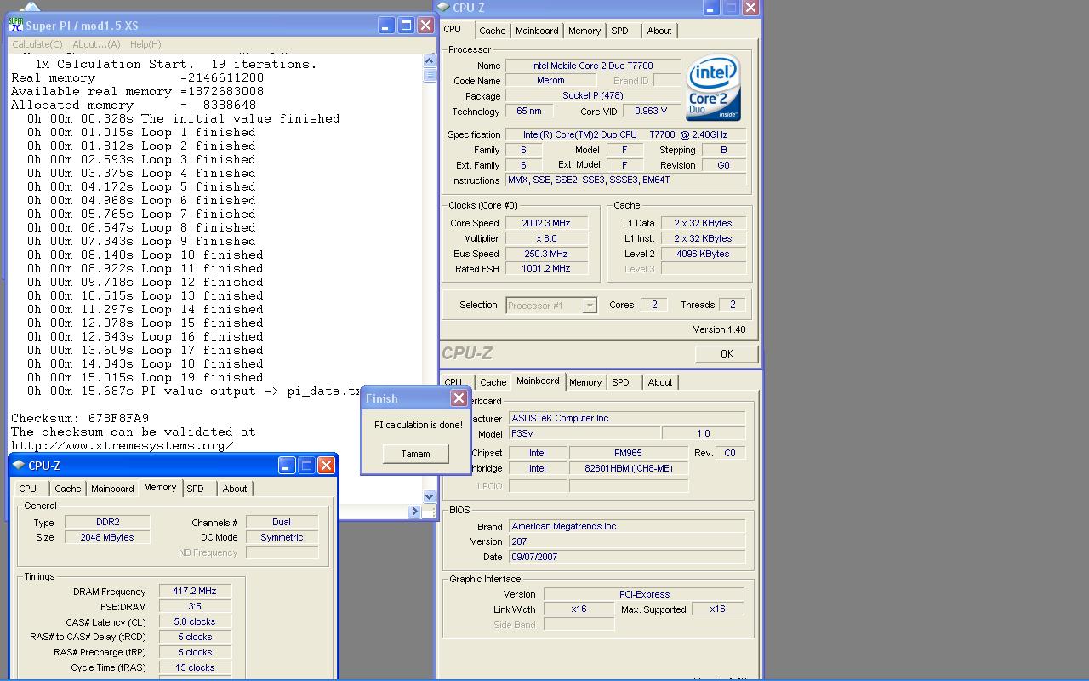The width and height of the screenshot is (1089, 681).
Task: Click memory Size field 2048 MBytes
Action: coord(107,537)
